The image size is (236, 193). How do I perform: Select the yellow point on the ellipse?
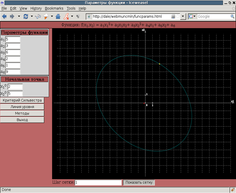(160, 64)
